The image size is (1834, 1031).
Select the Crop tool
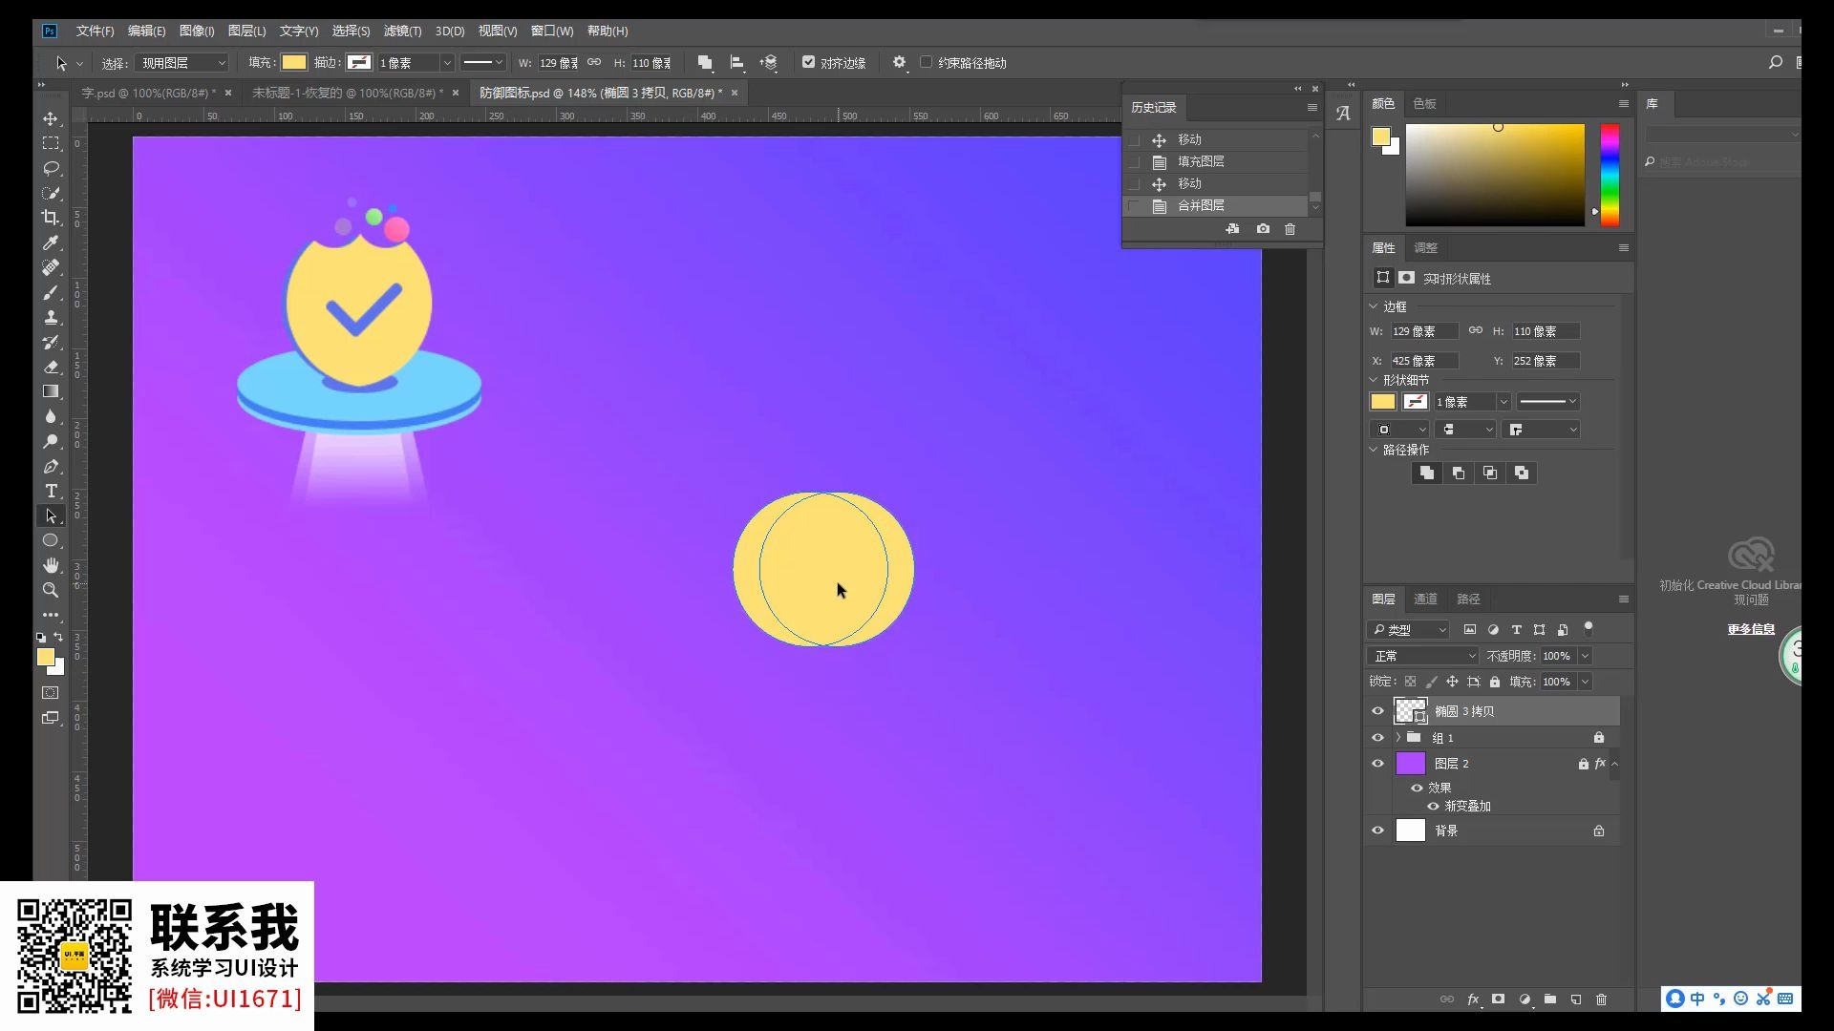51,218
